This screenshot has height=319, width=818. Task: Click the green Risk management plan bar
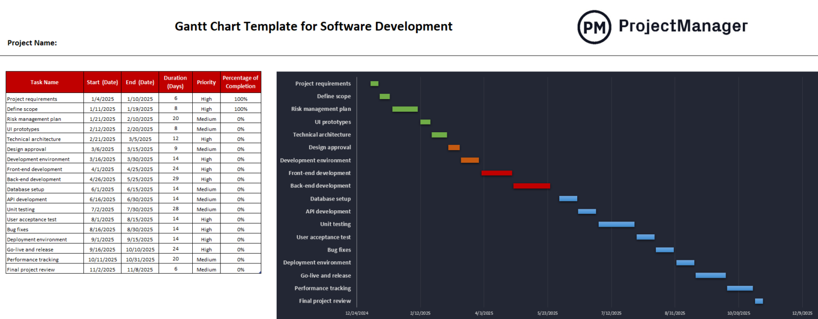tap(405, 109)
